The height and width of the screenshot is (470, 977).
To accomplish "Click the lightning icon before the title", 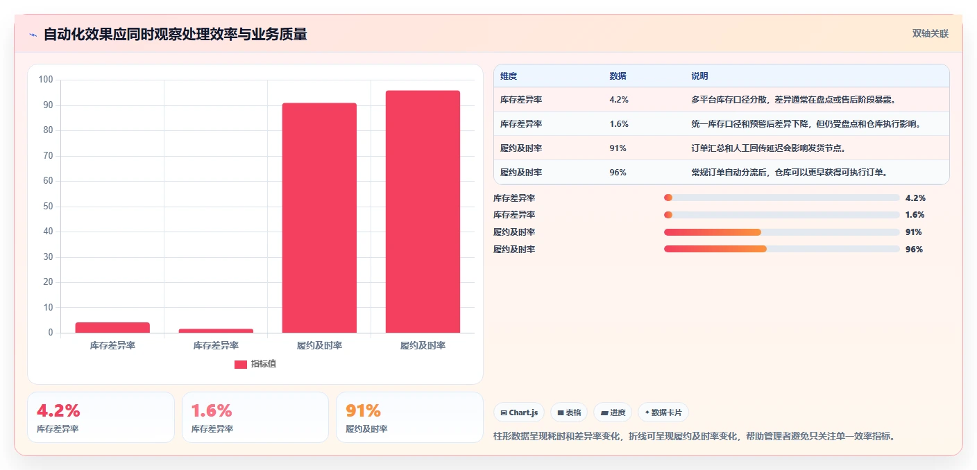I will pyautogui.click(x=33, y=35).
